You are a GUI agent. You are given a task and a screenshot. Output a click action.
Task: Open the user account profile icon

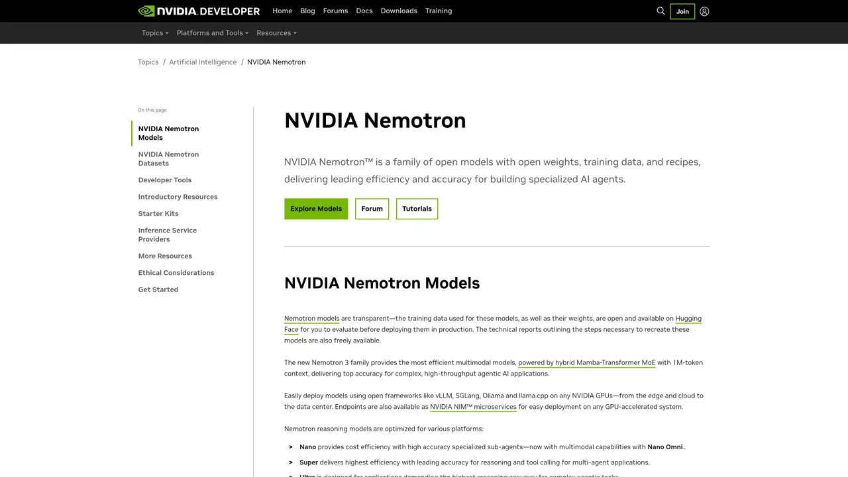[x=704, y=11]
